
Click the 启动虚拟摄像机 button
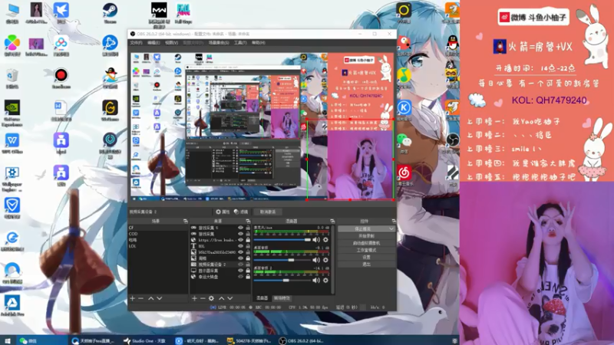tap(366, 243)
